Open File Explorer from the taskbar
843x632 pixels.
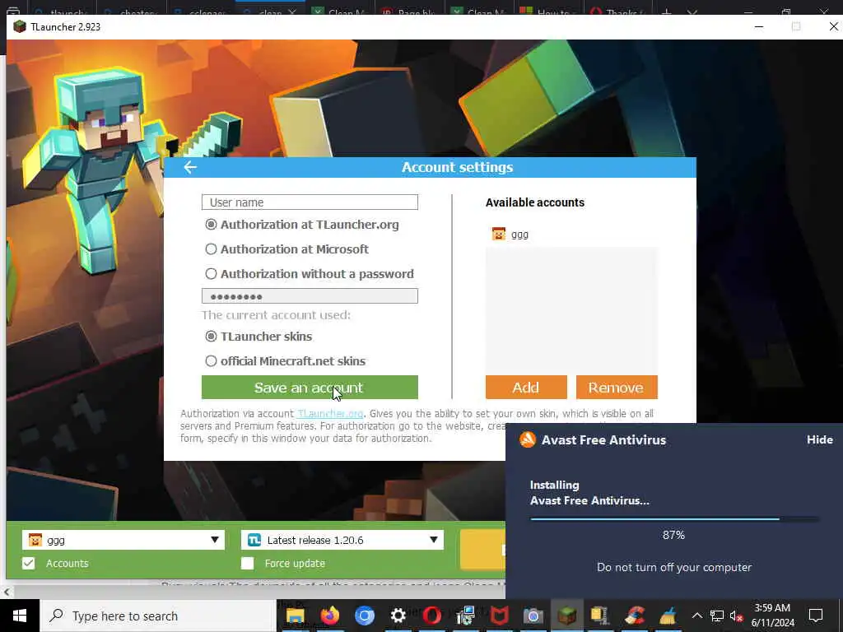pyautogui.click(x=296, y=616)
